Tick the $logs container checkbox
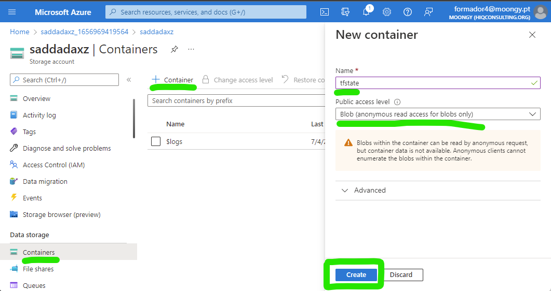Viewport: 551px width, 291px height. tap(156, 141)
